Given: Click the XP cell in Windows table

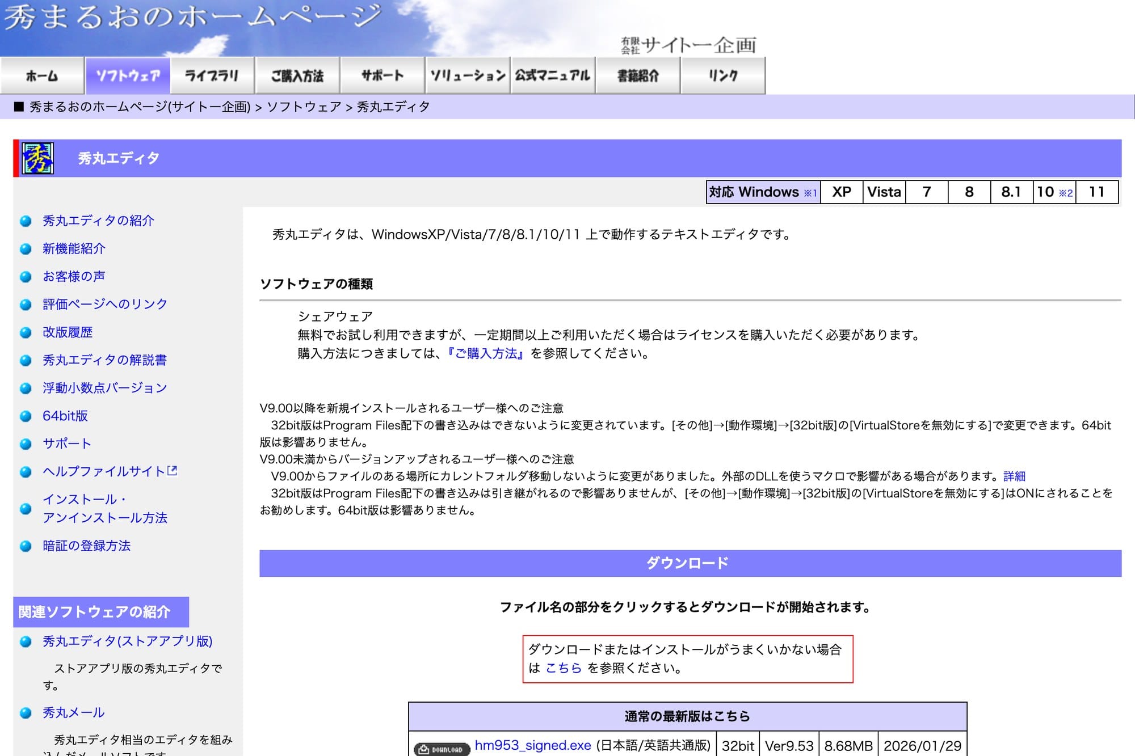Looking at the screenshot, I should tap(842, 192).
